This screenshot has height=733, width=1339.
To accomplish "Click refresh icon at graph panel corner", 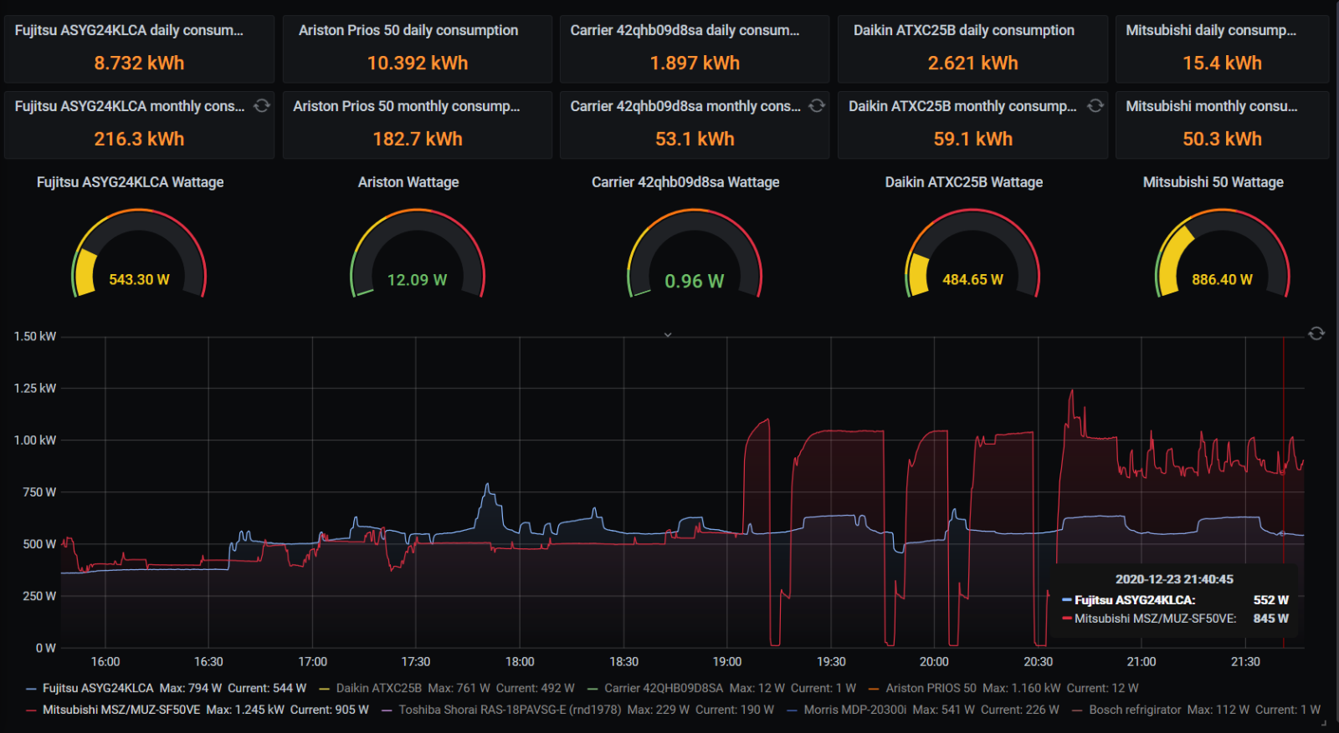I will point(1316,333).
